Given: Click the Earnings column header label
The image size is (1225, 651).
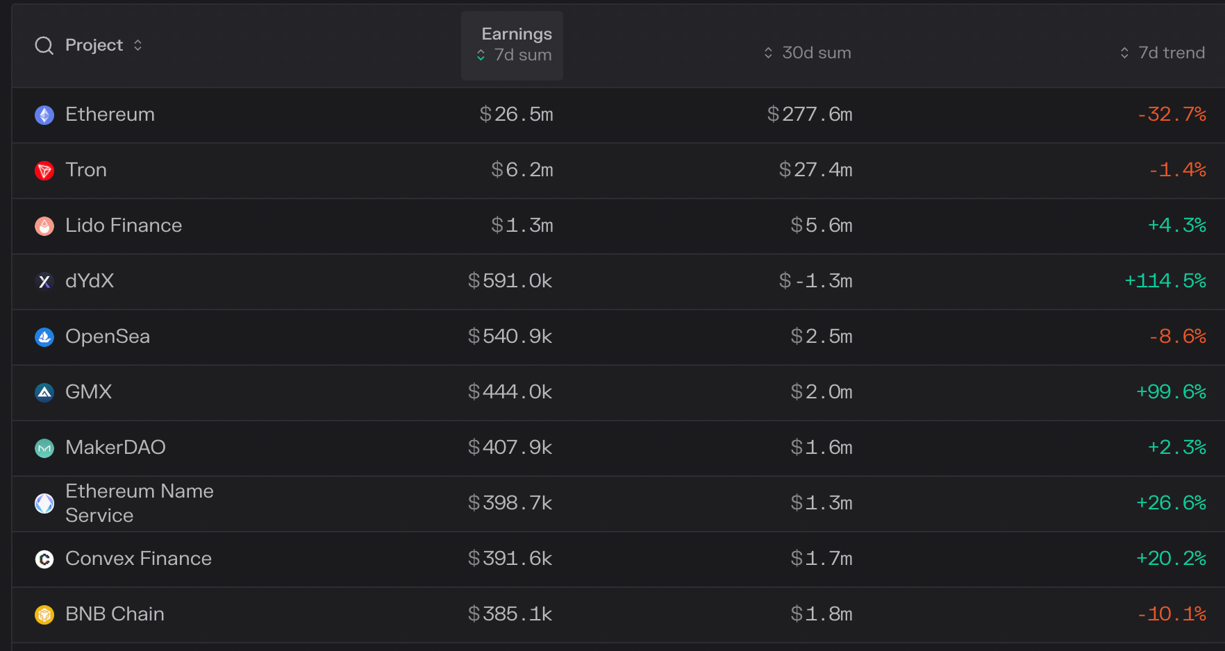Looking at the screenshot, I should pos(517,34).
